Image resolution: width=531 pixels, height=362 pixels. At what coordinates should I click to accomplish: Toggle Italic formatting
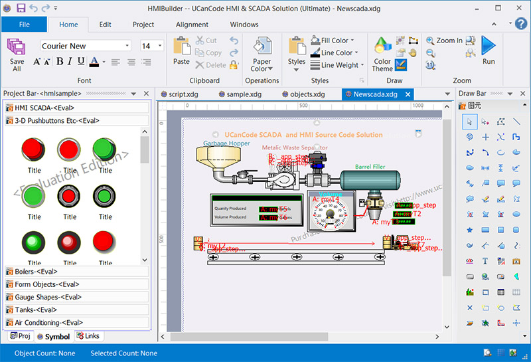[x=70, y=61]
